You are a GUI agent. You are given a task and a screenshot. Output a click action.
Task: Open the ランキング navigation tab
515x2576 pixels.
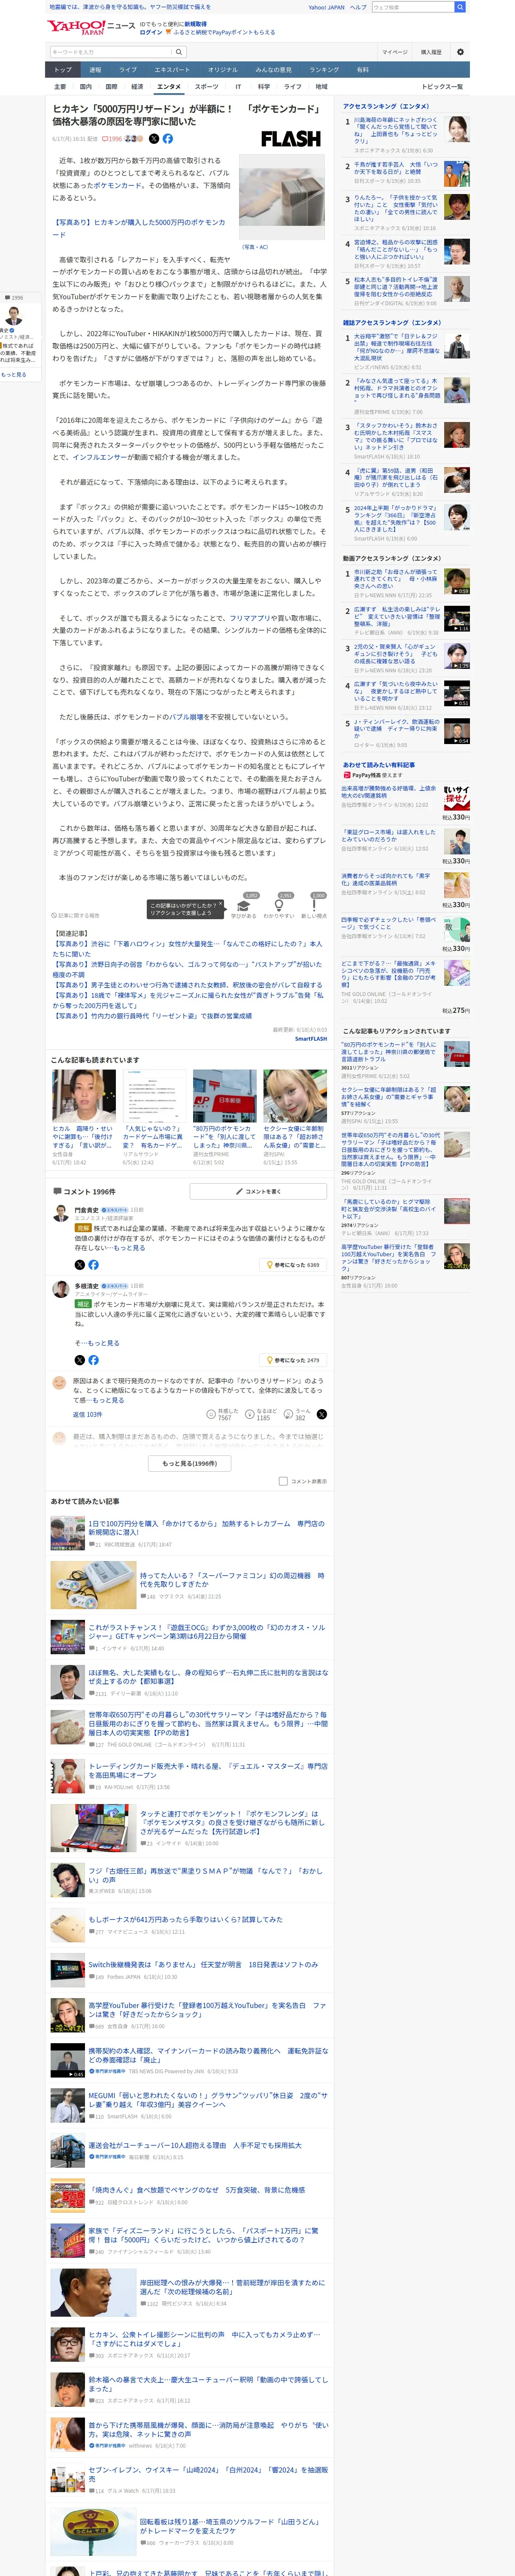[x=324, y=70]
